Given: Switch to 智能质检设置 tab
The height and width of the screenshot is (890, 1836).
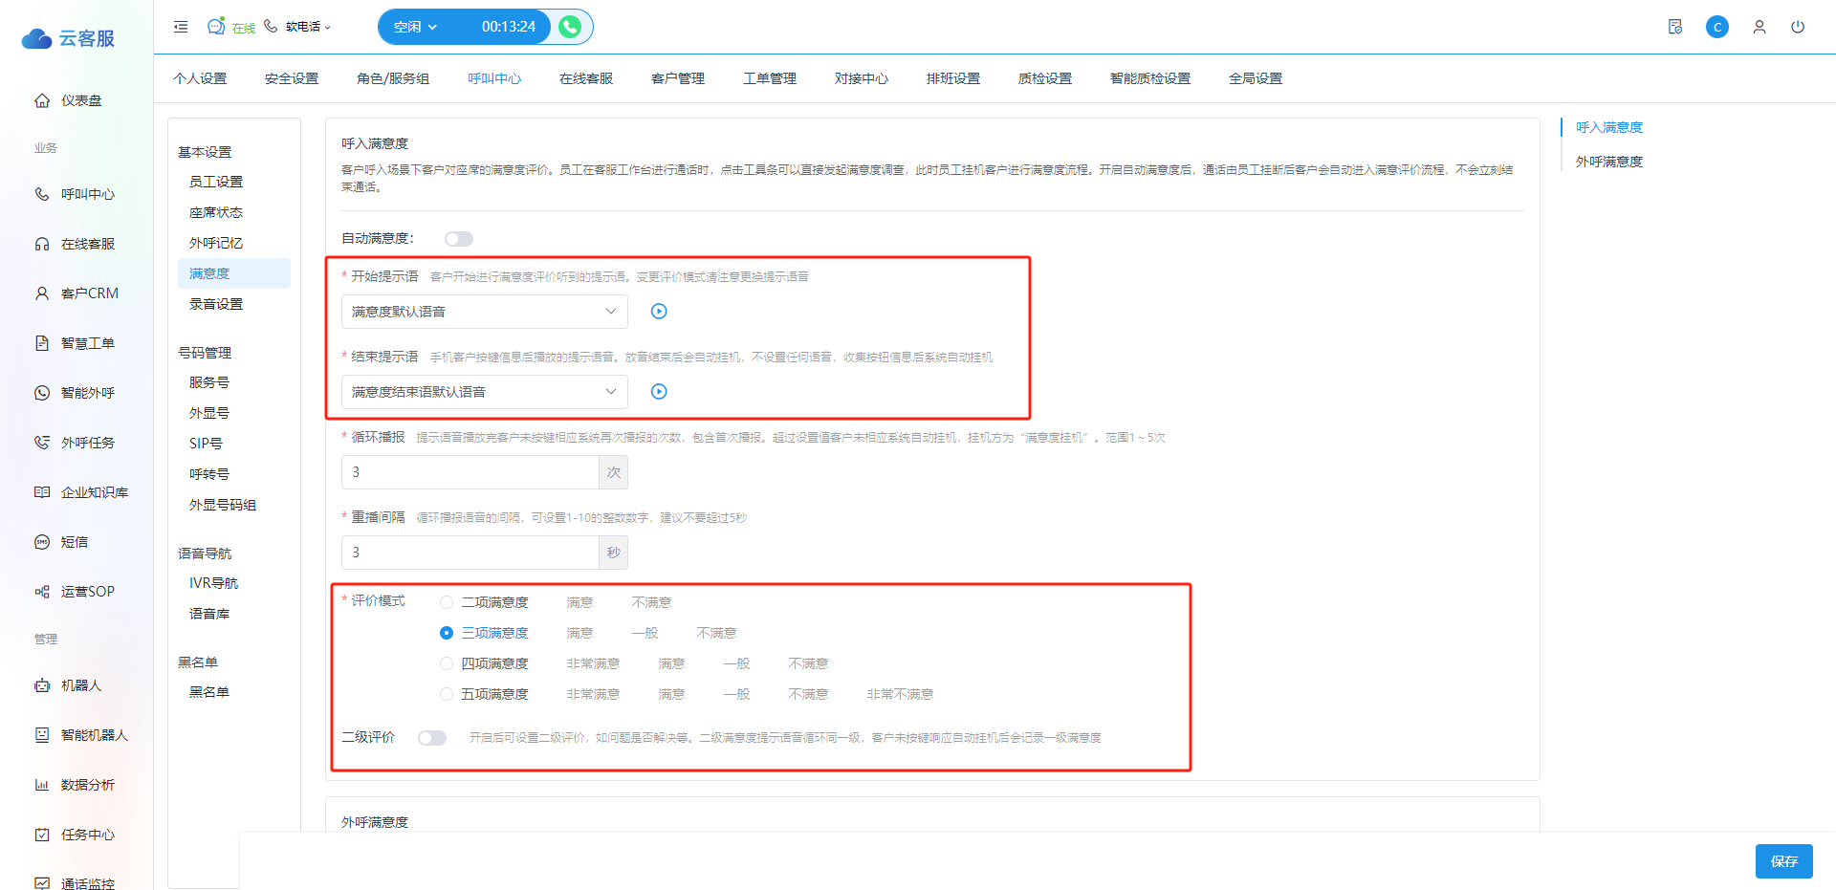Looking at the screenshot, I should click(x=1150, y=78).
